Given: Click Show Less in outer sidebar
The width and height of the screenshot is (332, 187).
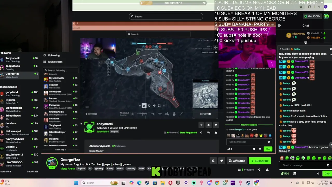Looking at the screenshot, I should click(32, 171).
